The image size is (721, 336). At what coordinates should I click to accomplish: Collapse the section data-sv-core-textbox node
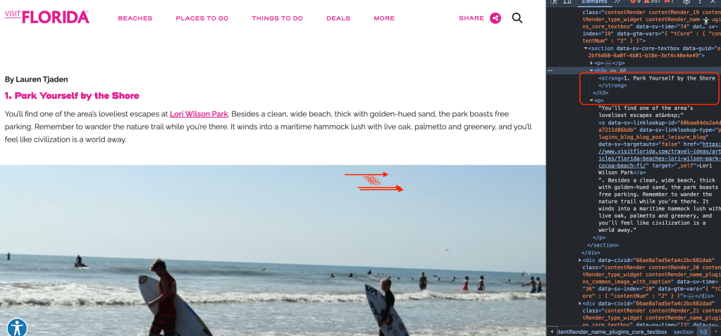pos(586,49)
